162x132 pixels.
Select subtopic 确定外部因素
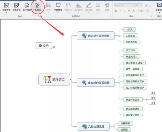pos(133,100)
